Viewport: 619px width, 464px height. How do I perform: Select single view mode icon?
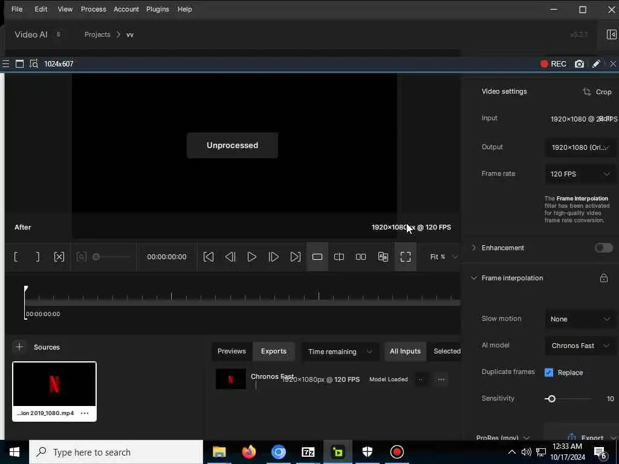coord(317,257)
